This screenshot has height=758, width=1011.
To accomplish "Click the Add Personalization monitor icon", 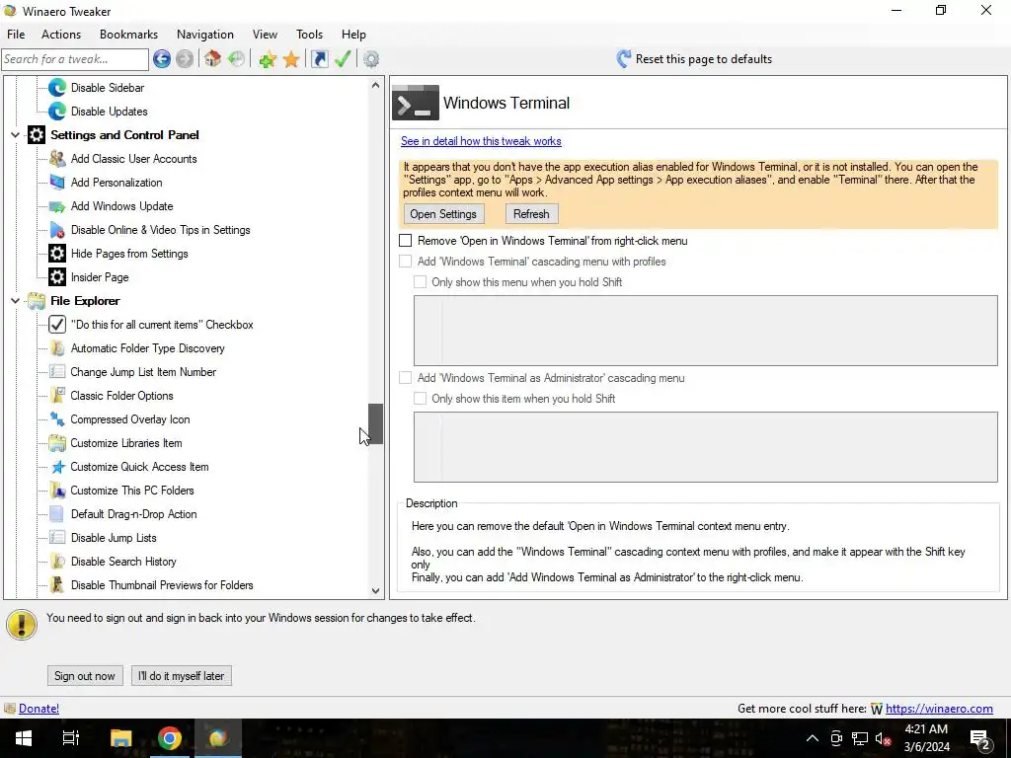I will click(57, 183).
